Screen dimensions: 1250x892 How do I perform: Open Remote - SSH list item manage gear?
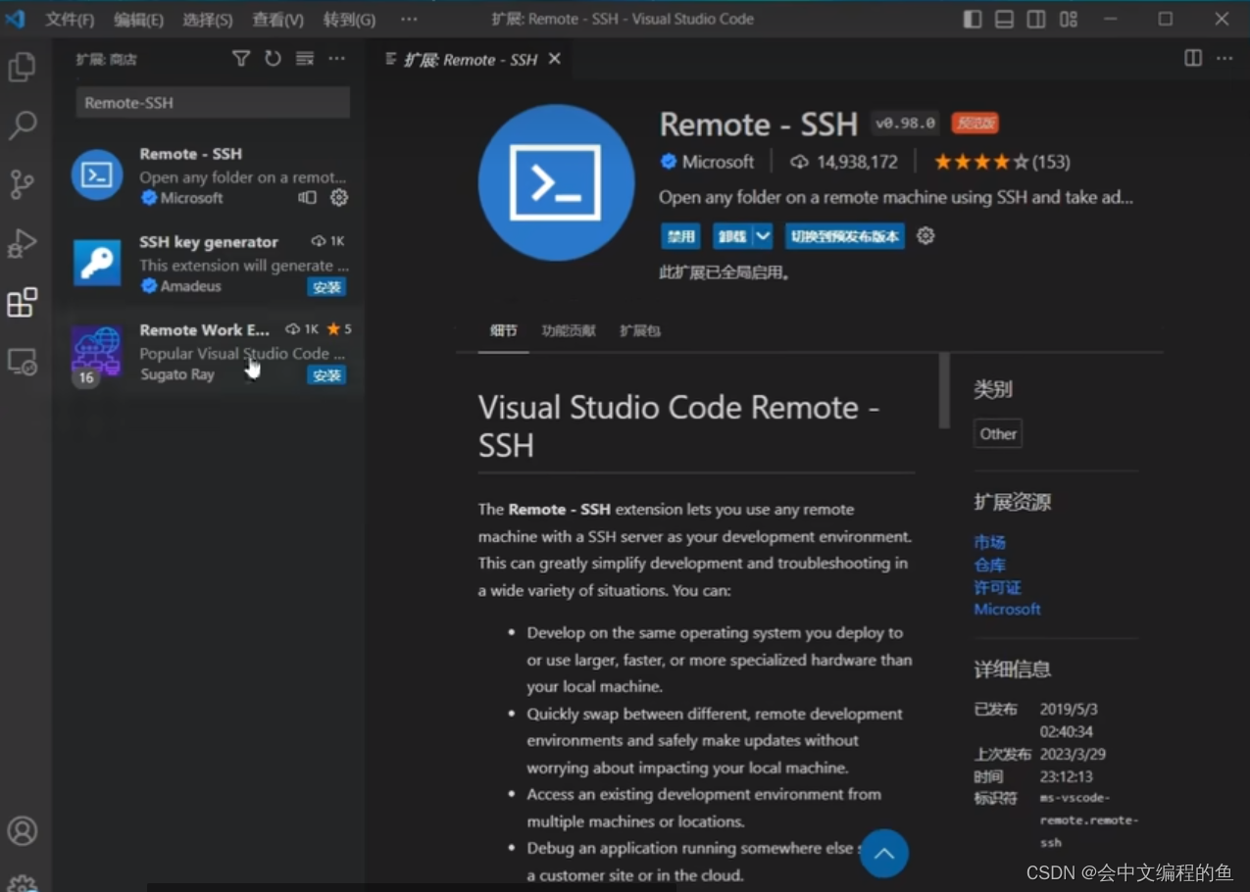point(339,197)
